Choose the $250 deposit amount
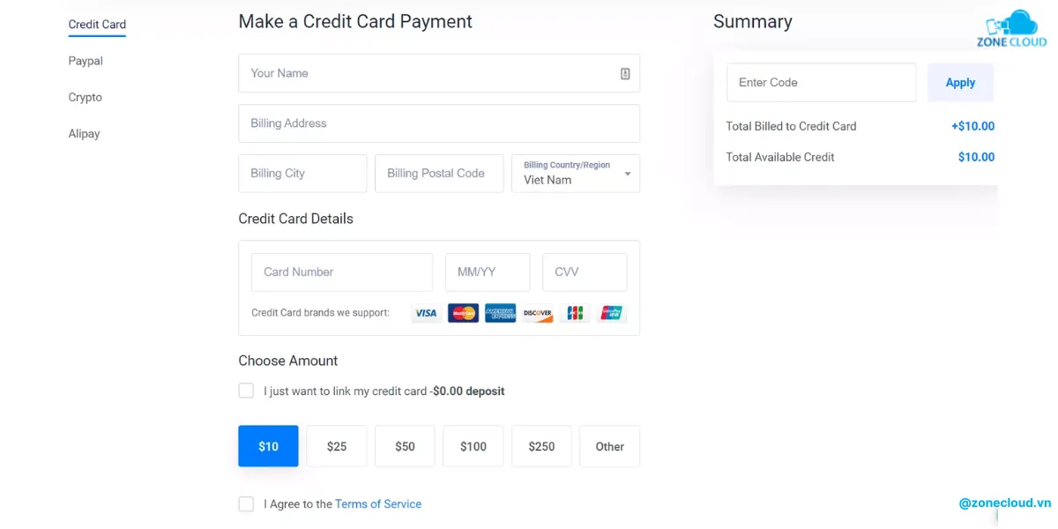1058x529 pixels. coord(541,446)
